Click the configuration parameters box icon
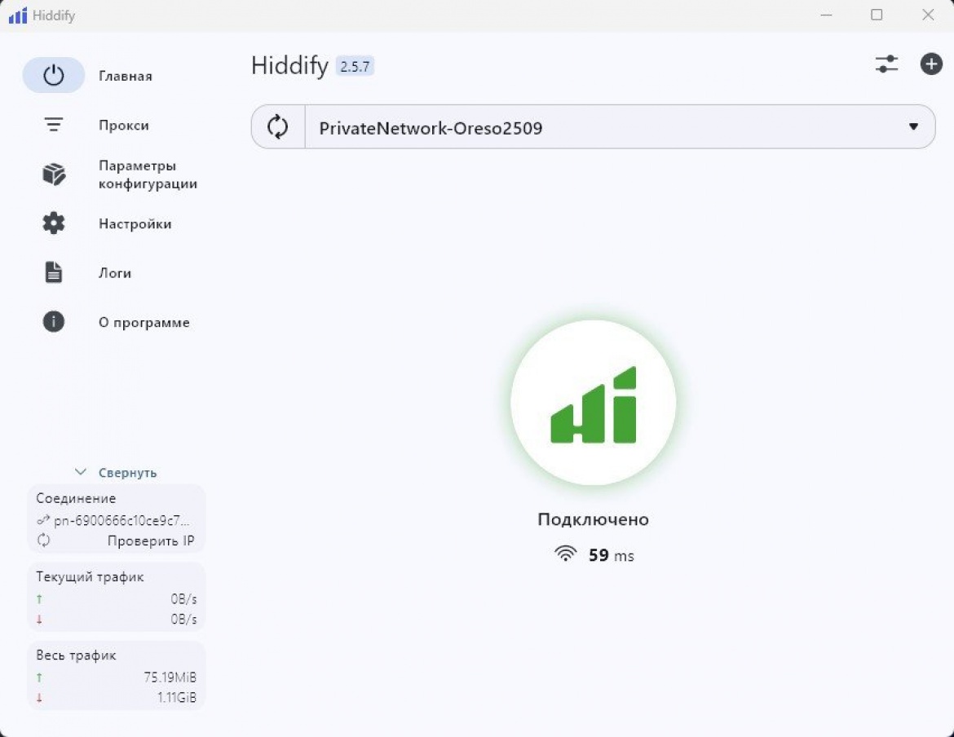 [x=54, y=174]
